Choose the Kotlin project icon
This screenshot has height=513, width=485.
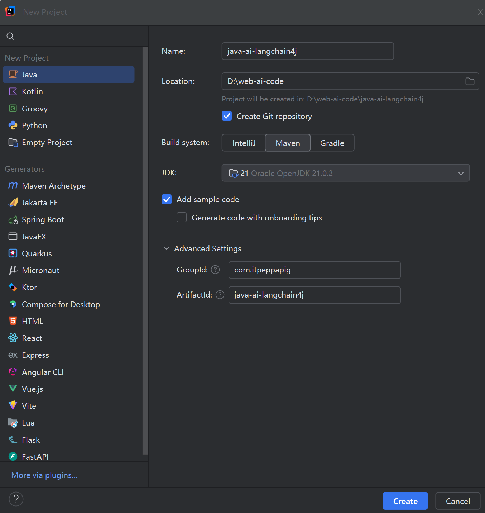(13, 91)
